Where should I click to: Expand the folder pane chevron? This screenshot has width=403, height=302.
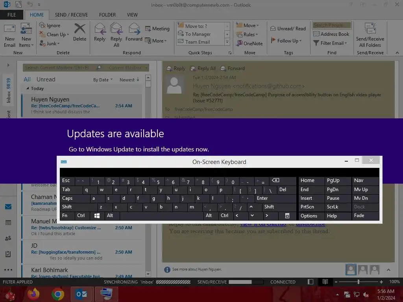[8, 65]
